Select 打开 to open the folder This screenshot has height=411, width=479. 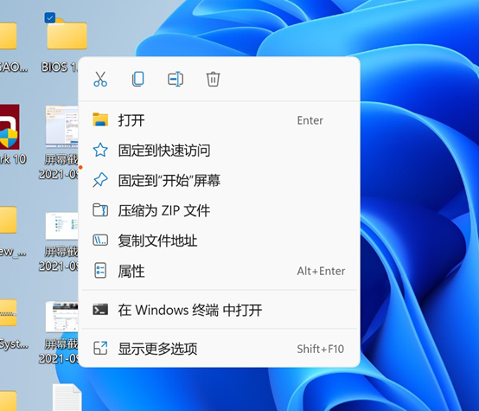[x=220, y=120]
